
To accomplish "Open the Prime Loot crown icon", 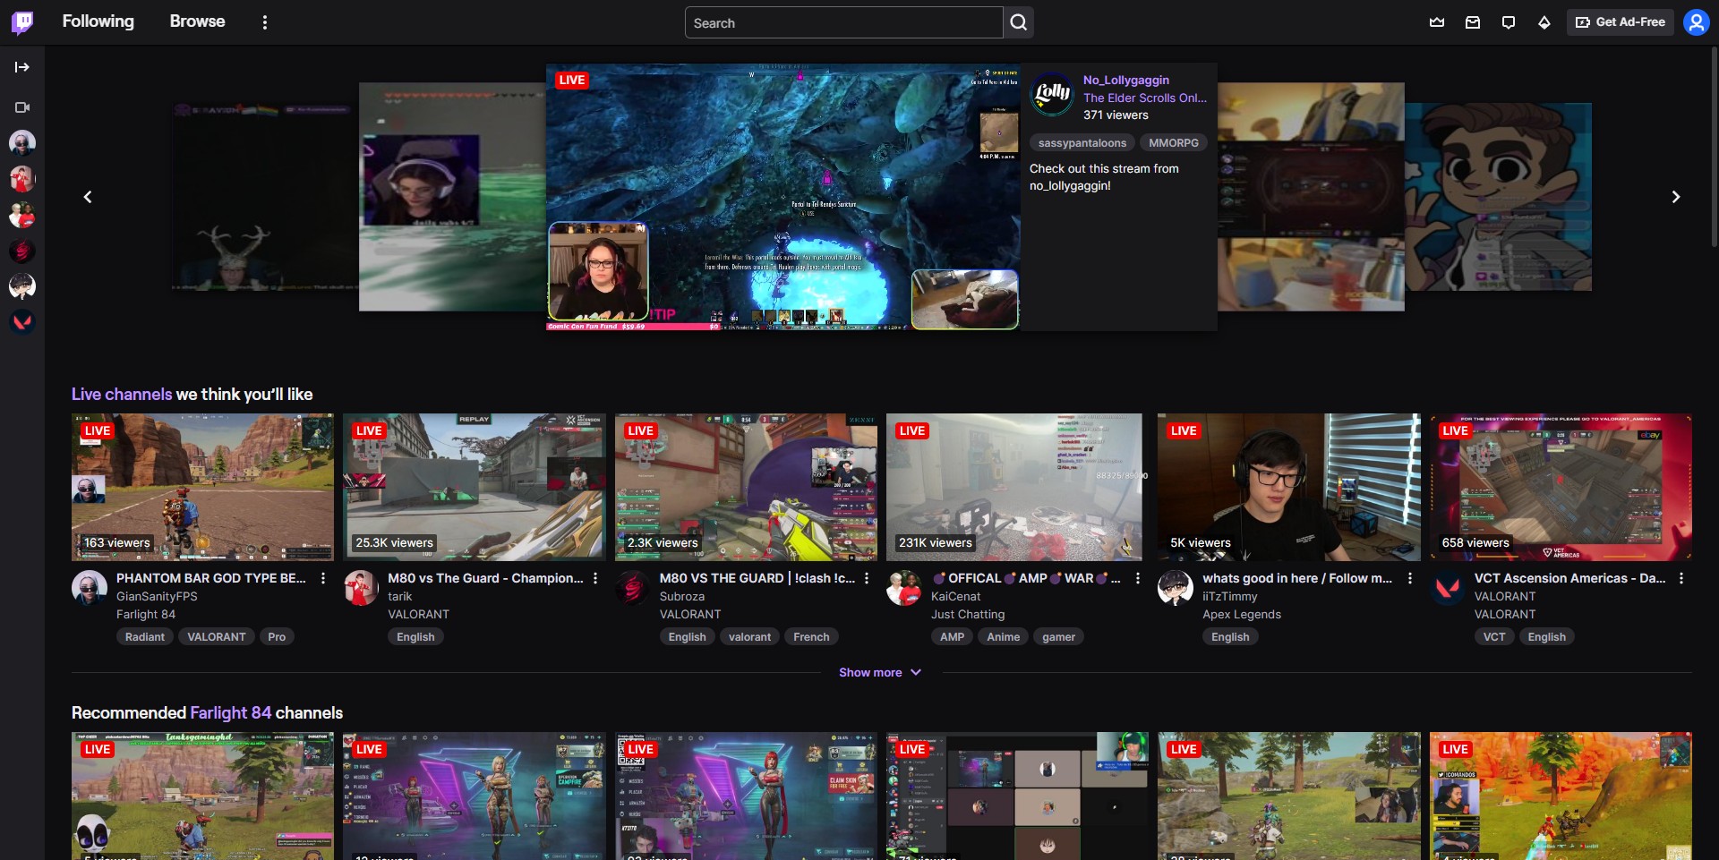I will point(1437,22).
